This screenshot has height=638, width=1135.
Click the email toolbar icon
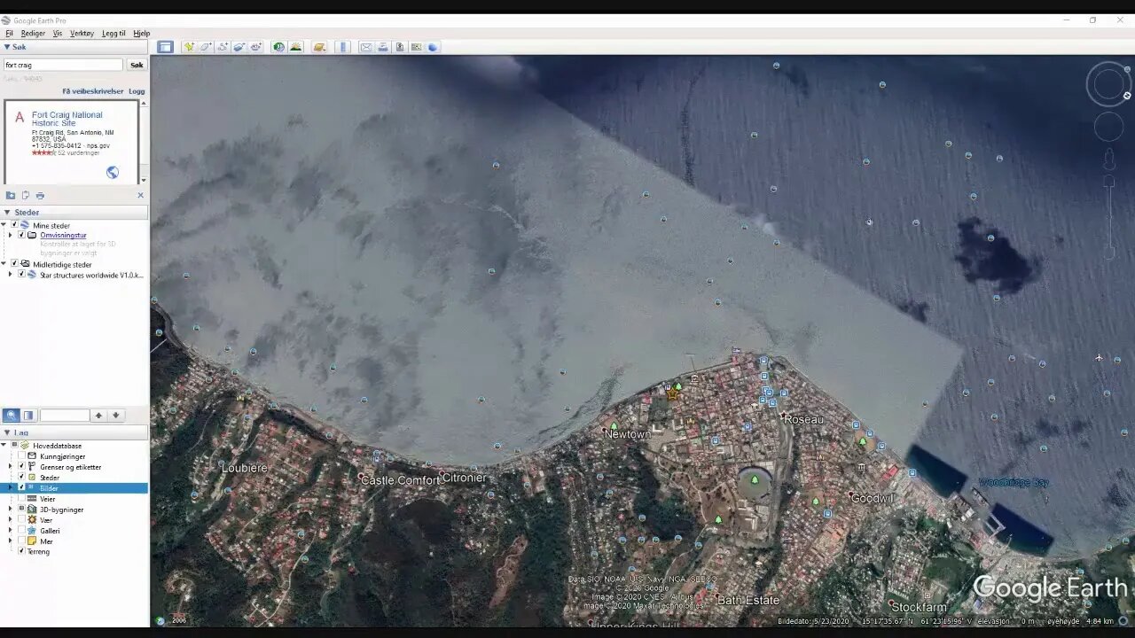coord(365,47)
